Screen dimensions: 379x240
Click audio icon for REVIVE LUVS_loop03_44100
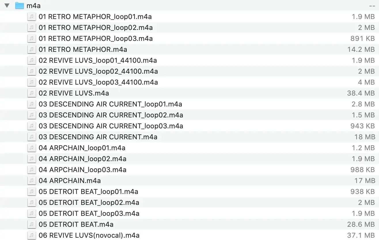(31, 82)
